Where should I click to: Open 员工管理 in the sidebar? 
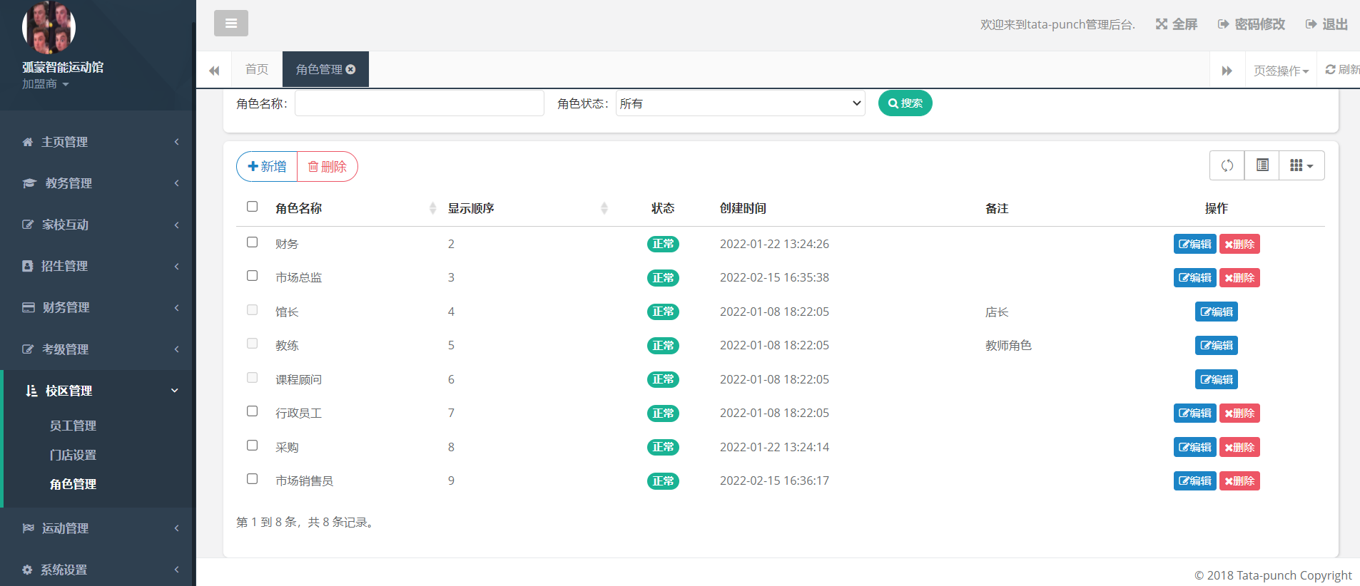73,426
